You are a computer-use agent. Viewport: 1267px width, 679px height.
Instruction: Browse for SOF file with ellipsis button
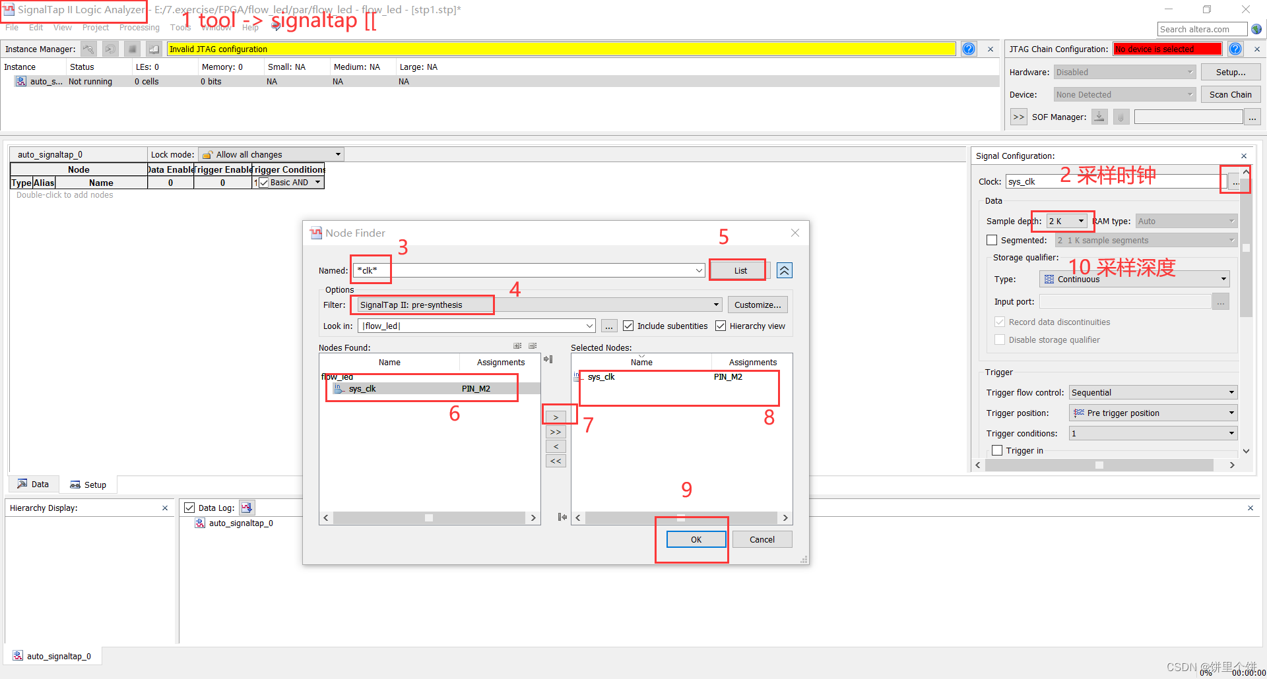pyautogui.click(x=1252, y=117)
